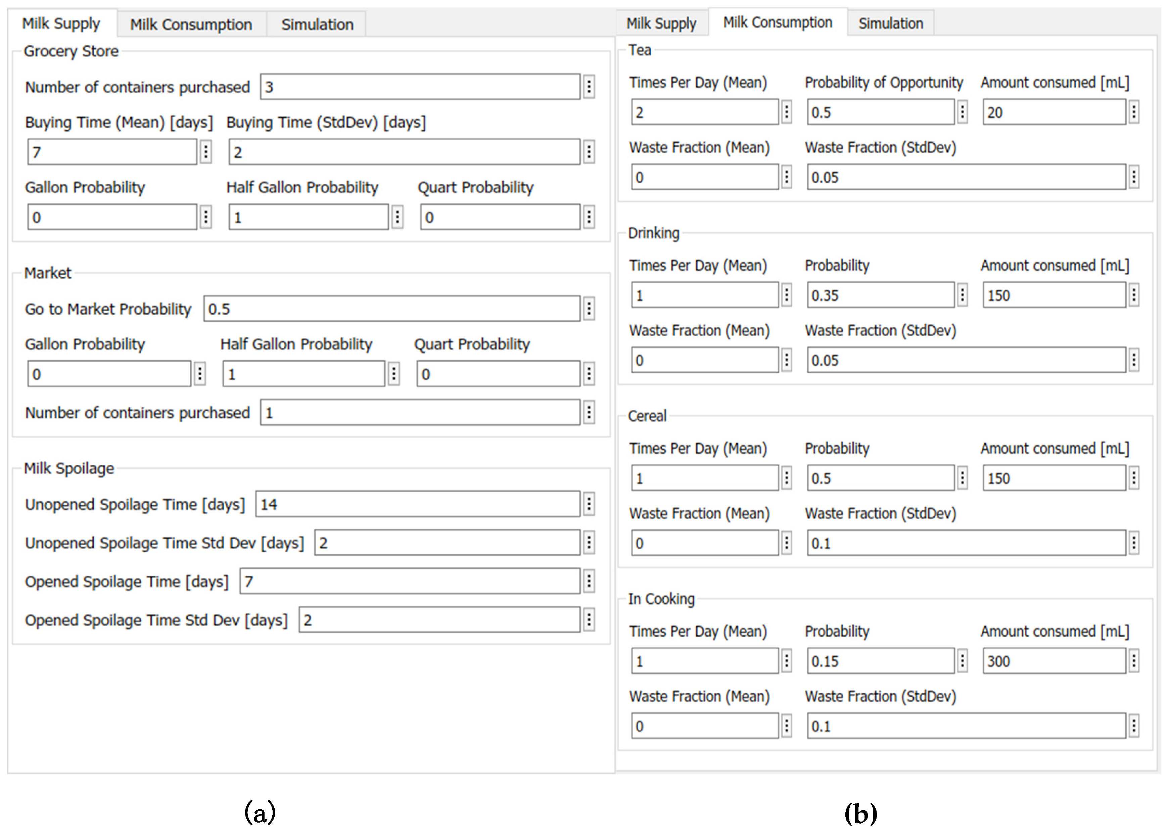Click stepper beside Cereal Waste Fraction (StdDev)
This screenshot has width=1168, height=834.
click(1134, 543)
